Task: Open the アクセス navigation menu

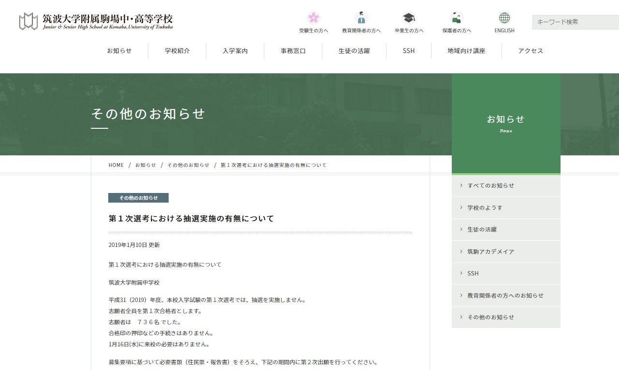Action: click(530, 51)
